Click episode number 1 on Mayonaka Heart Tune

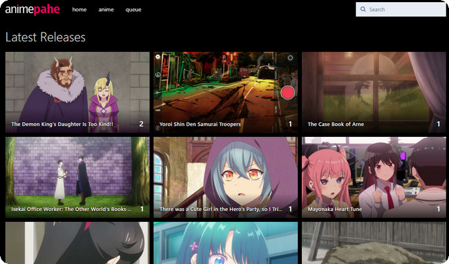coord(439,209)
